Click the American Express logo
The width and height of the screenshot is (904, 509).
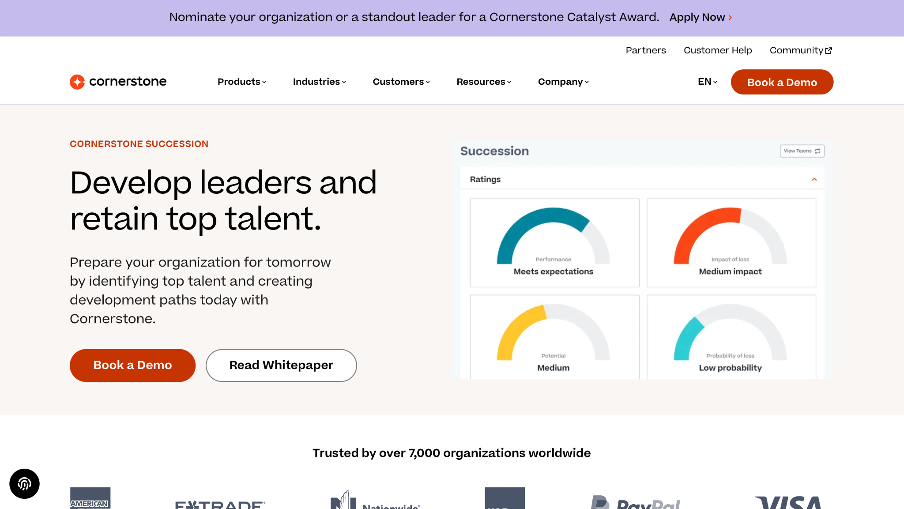90,498
